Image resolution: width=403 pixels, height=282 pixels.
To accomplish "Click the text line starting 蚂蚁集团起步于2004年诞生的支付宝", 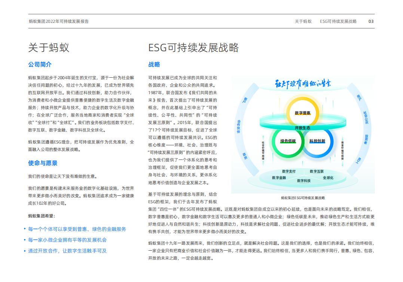I will pyautogui.click(x=81, y=77).
